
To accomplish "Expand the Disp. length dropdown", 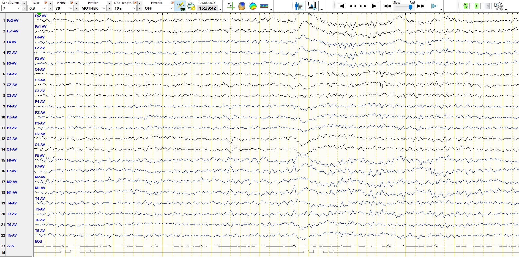I will 134,8.
